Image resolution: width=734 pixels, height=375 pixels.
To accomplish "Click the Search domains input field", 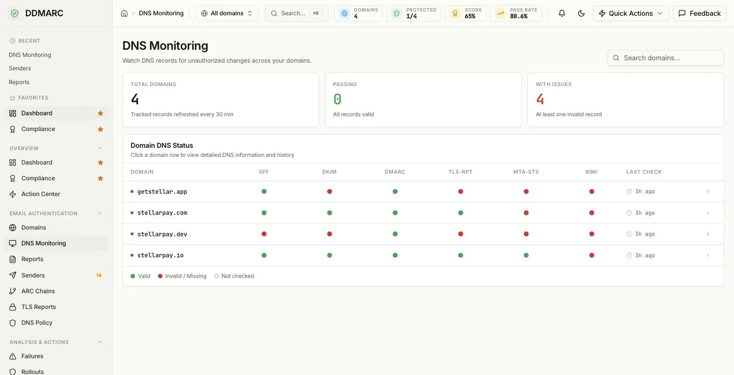I will [666, 58].
